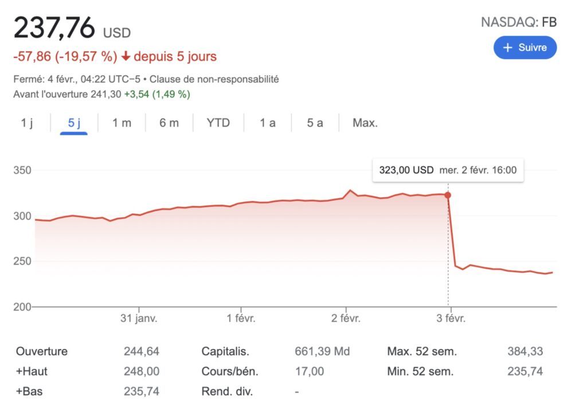This screenshot has width=587, height=412.
Task: Click the 2 févr. axis label
Action: (x=346, y=319)
